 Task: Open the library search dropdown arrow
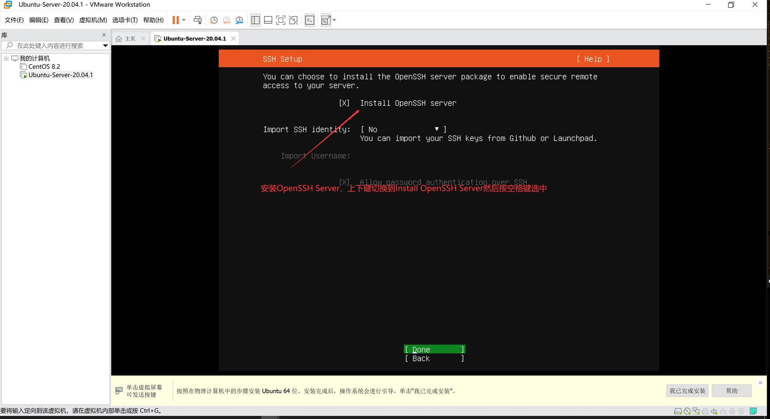tap(105, 45)
